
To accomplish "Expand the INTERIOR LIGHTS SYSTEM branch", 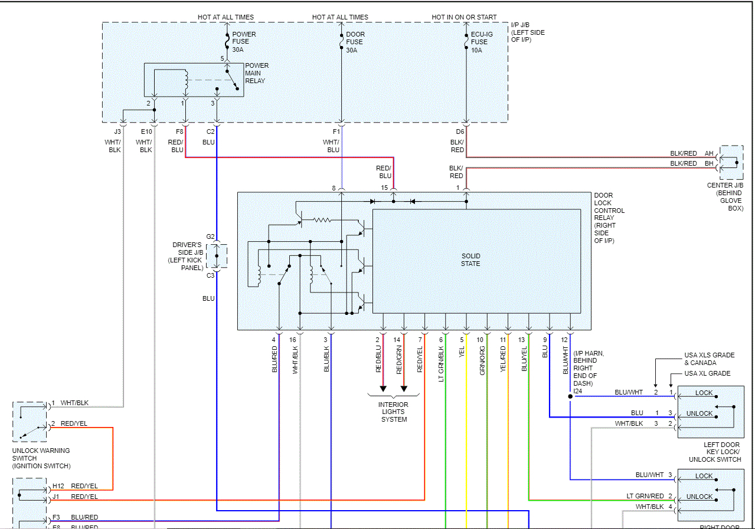I will click(393, 411).
